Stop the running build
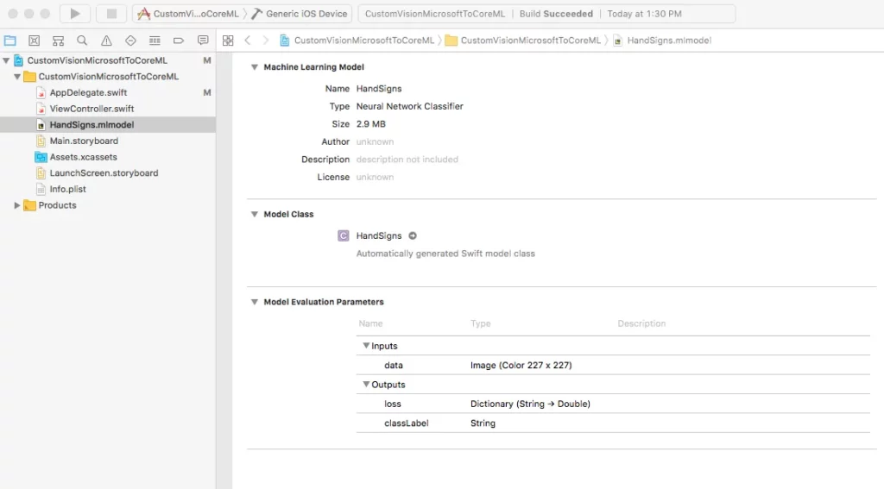This screenshot has width=884, height=489. pos(111,14)
